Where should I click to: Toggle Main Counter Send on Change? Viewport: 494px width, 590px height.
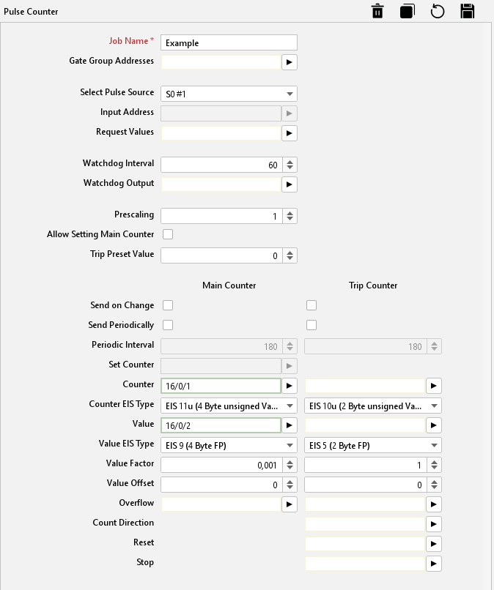point(168,305)
